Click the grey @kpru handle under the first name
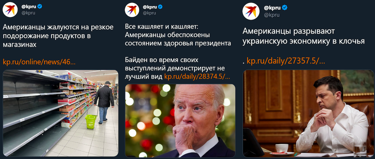This screenshot has width=375, height=159. 28,13
